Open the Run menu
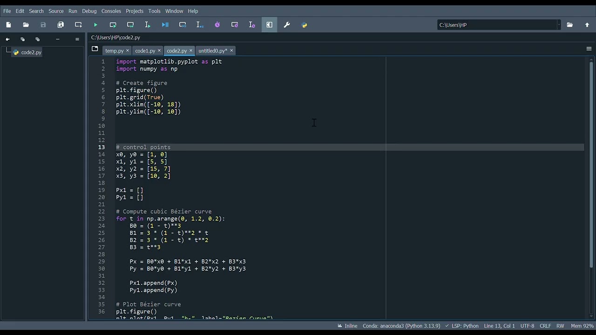Screen dimensions: 596x335 (73, 11)
